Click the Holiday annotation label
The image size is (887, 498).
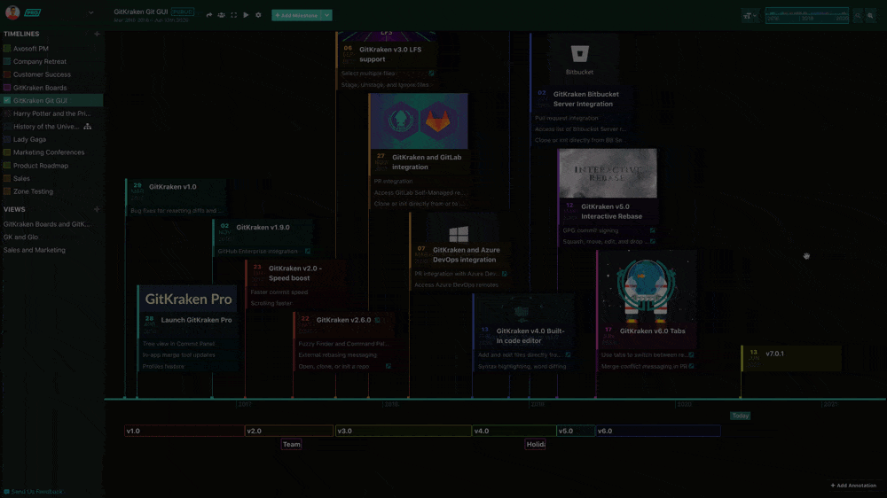(x=535, y=444)
